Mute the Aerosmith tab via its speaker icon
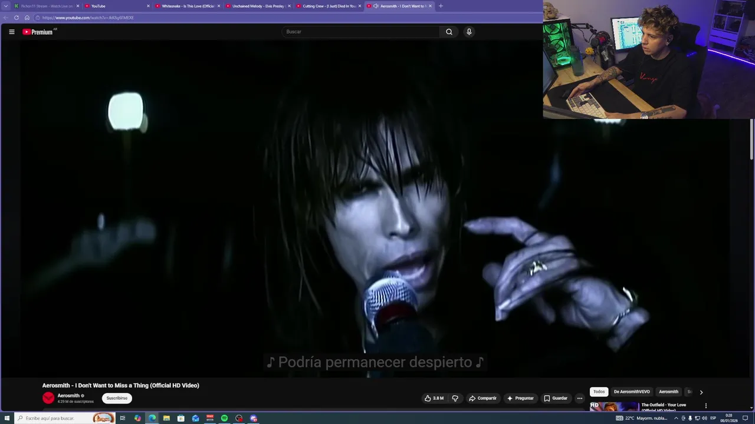 (x=376, y=6)
